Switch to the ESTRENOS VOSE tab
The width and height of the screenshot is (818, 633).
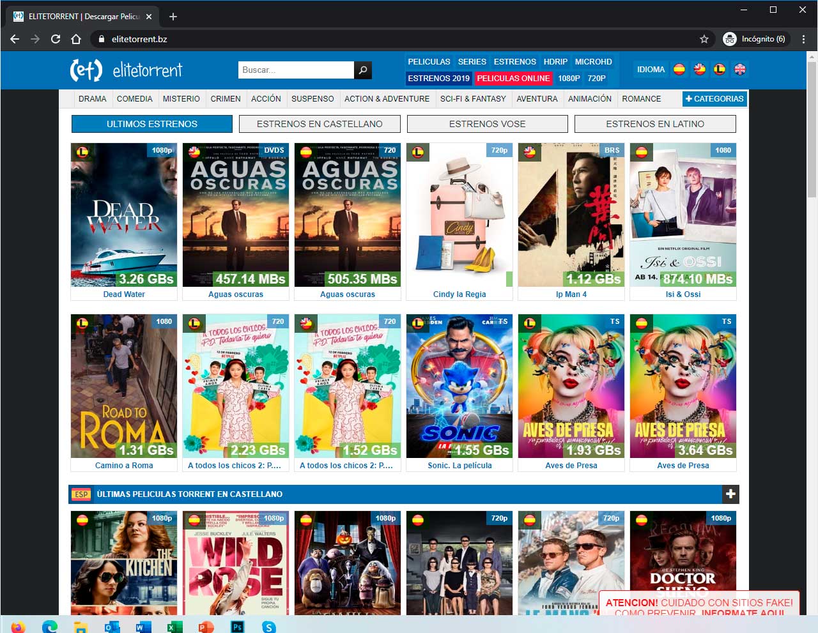pos(488,124)
